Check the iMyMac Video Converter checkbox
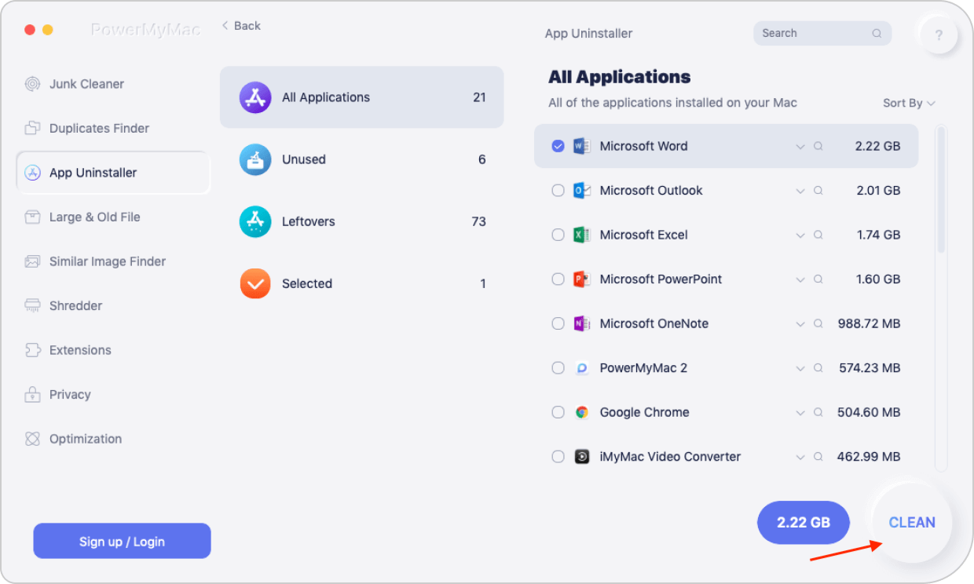Screen dimensions: 974x584 tap(558, 456)
